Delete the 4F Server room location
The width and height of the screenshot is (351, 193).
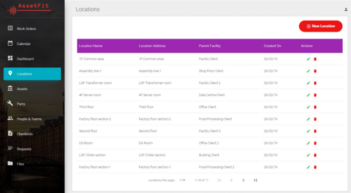point(315,95)
